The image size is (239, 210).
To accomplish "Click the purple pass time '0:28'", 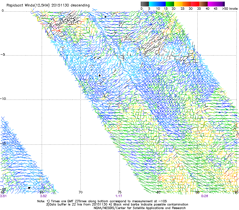I will [204, 196].
